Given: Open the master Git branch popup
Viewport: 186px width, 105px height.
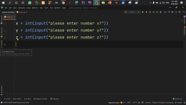Looking at the screenshot, I should pyautogui.click(x=179, y=103).
